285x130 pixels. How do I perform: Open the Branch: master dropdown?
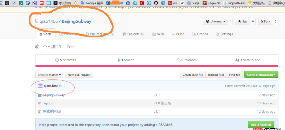pyautogui.click(x=49, y=75)
